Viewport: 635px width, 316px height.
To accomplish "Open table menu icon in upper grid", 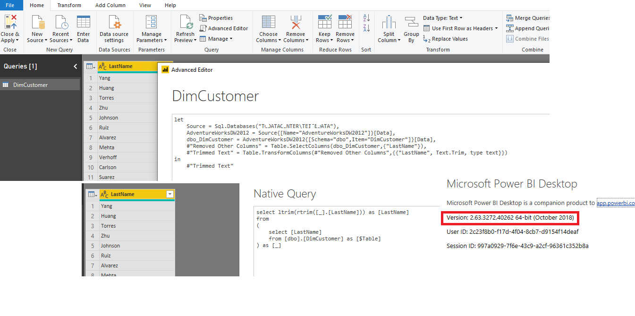I will [x=91, y=67].
